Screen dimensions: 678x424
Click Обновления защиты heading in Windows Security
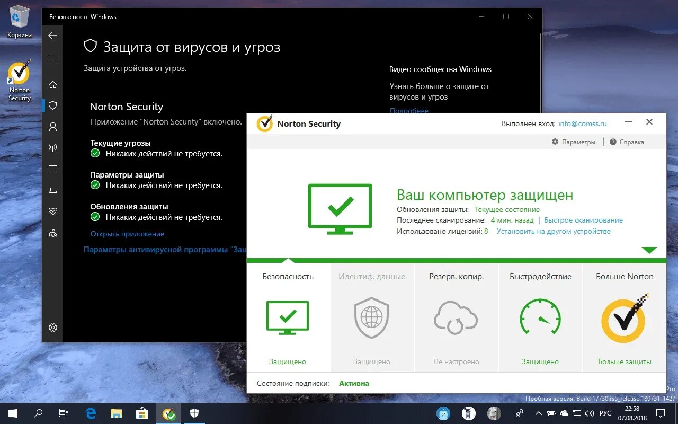tap(129, 207)
